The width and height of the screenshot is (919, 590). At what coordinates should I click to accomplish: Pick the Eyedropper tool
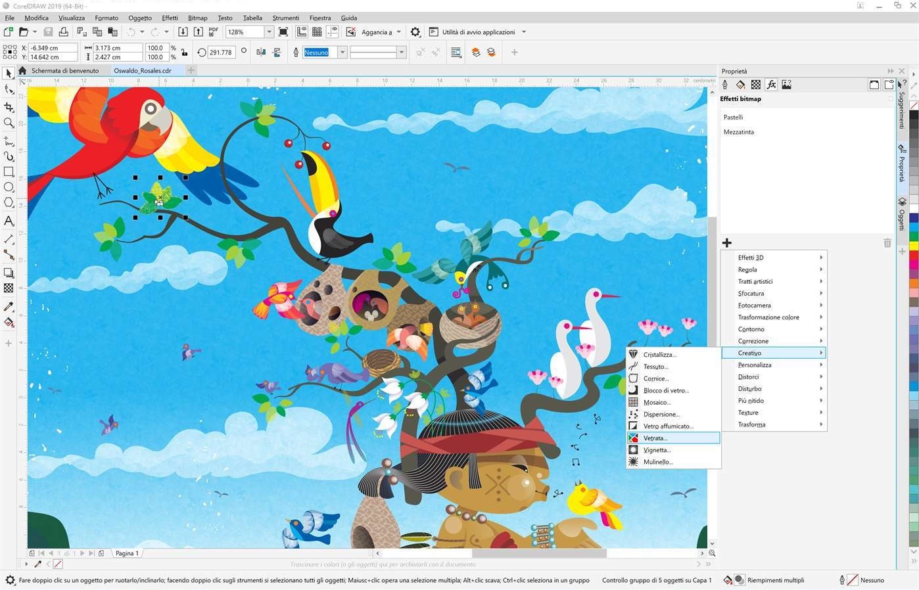point(9,307)
